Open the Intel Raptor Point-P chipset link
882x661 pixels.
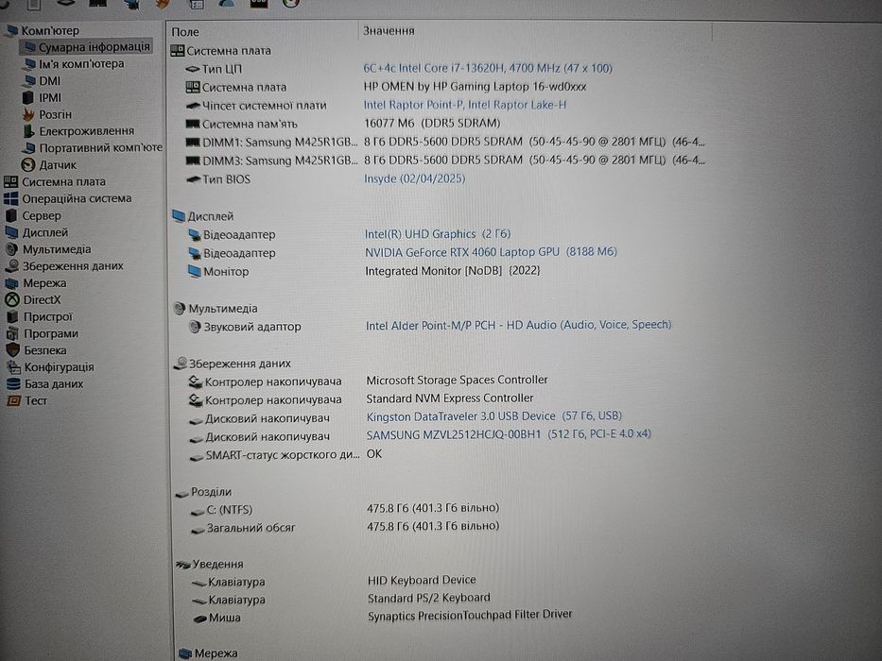(464, 105)
